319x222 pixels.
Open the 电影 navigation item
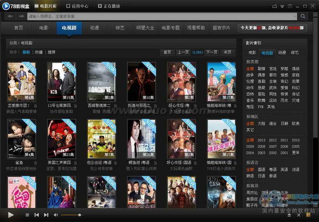44,28
